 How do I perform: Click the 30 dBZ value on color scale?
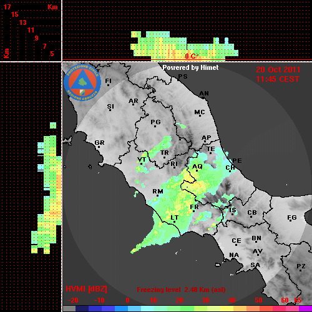click(205, 300)
